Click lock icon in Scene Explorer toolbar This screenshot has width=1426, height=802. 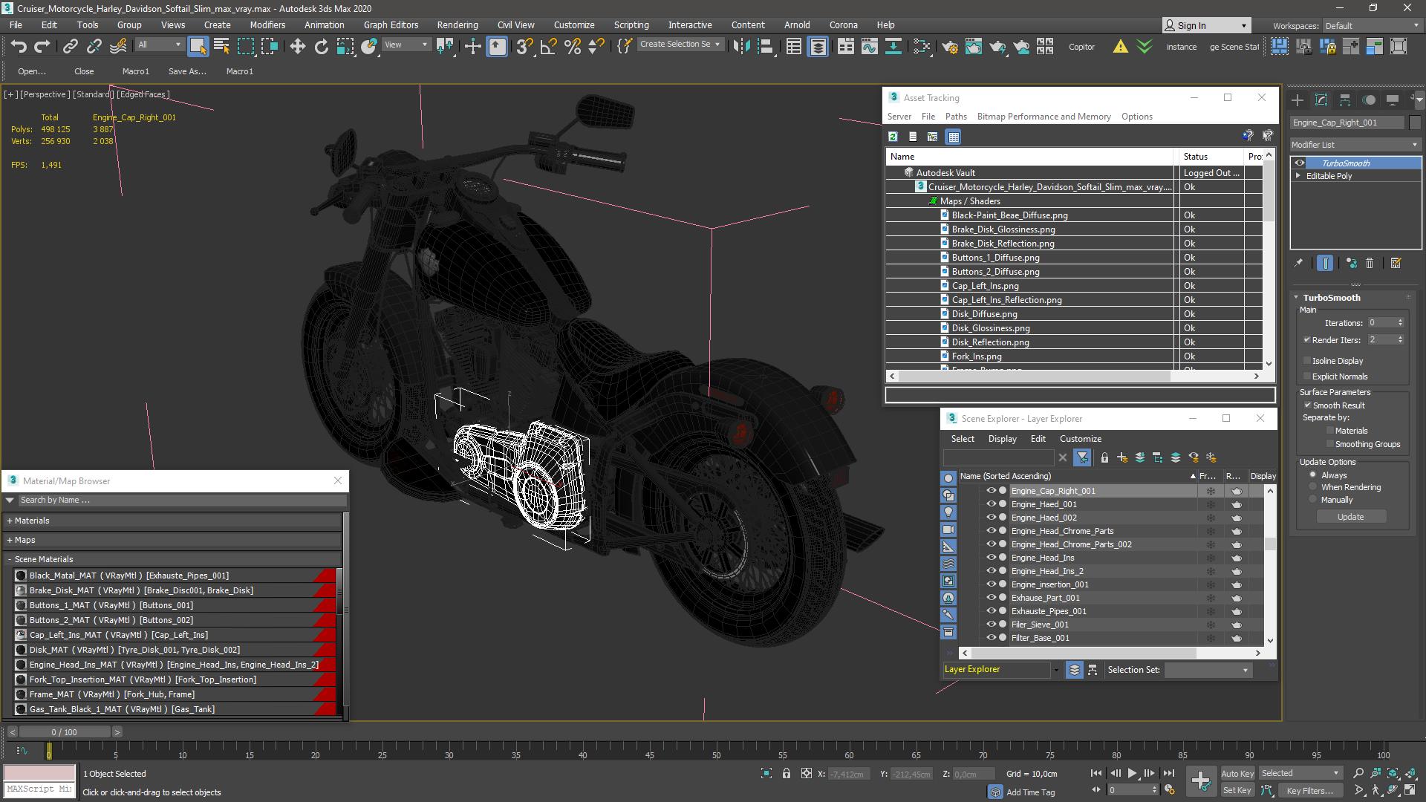point(1104,457)
